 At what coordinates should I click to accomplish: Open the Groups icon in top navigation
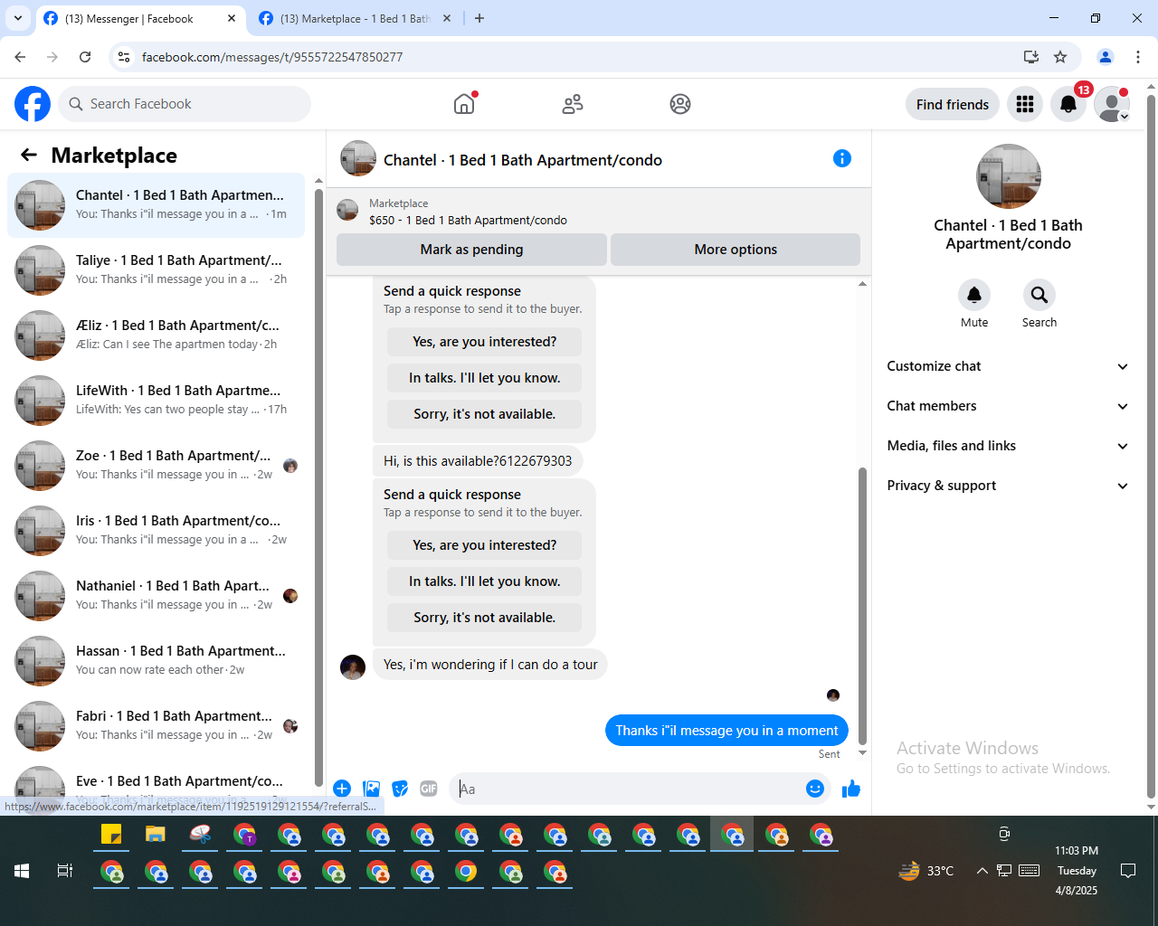tap(680, 104)
